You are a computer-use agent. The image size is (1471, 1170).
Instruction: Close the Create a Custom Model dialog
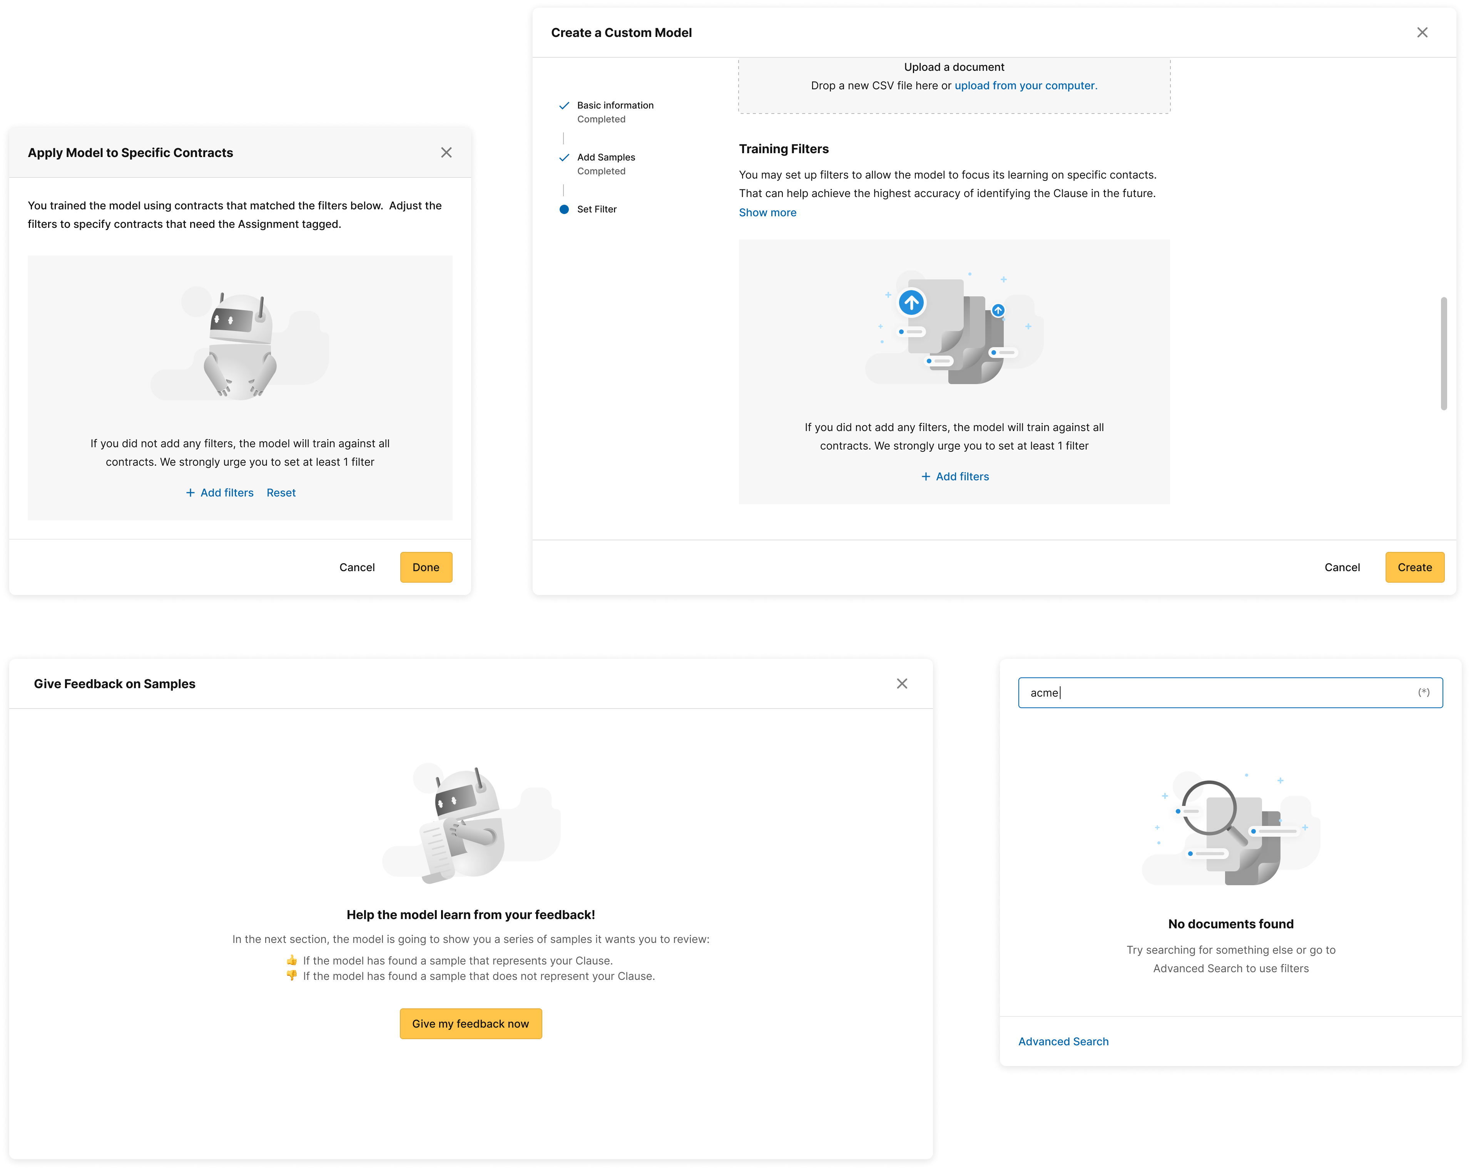click(x=1422, y=32)
